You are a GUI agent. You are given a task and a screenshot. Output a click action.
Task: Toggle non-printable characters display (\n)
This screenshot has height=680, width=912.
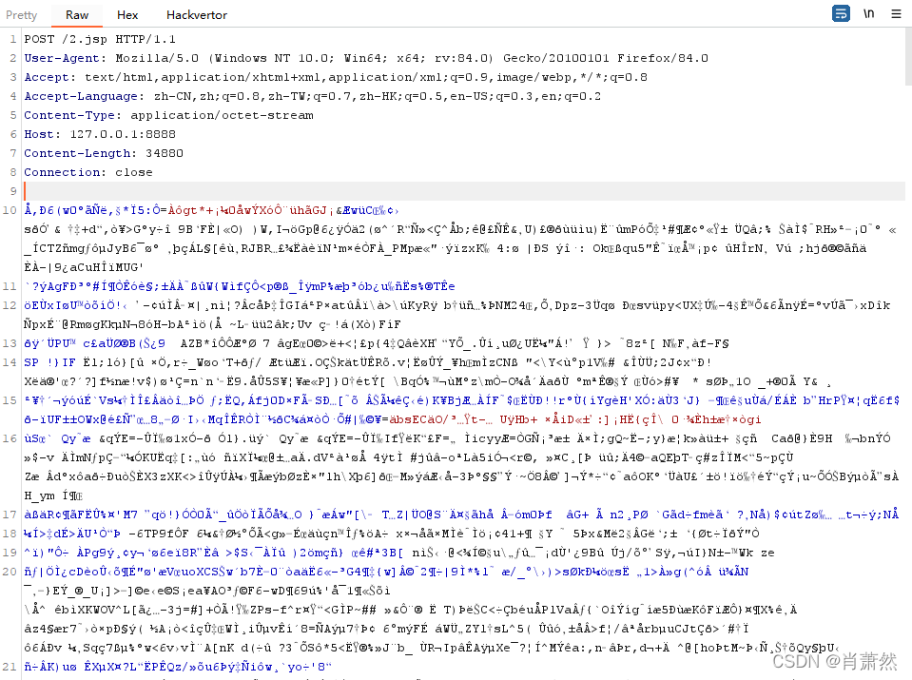(868, 13)
